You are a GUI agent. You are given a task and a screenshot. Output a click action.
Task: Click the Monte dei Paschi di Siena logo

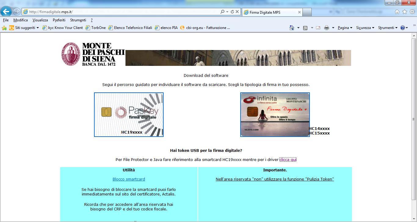click(x=93, y=54)
